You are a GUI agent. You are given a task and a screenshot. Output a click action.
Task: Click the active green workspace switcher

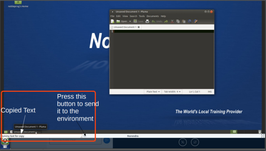[x=234, y=132]
